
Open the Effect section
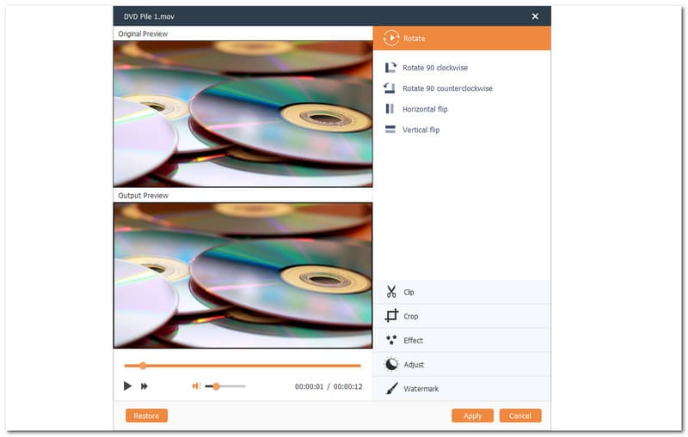(x=462, y=340)
